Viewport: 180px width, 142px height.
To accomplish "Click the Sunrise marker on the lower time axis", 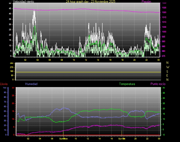I will tap(63, 138).
